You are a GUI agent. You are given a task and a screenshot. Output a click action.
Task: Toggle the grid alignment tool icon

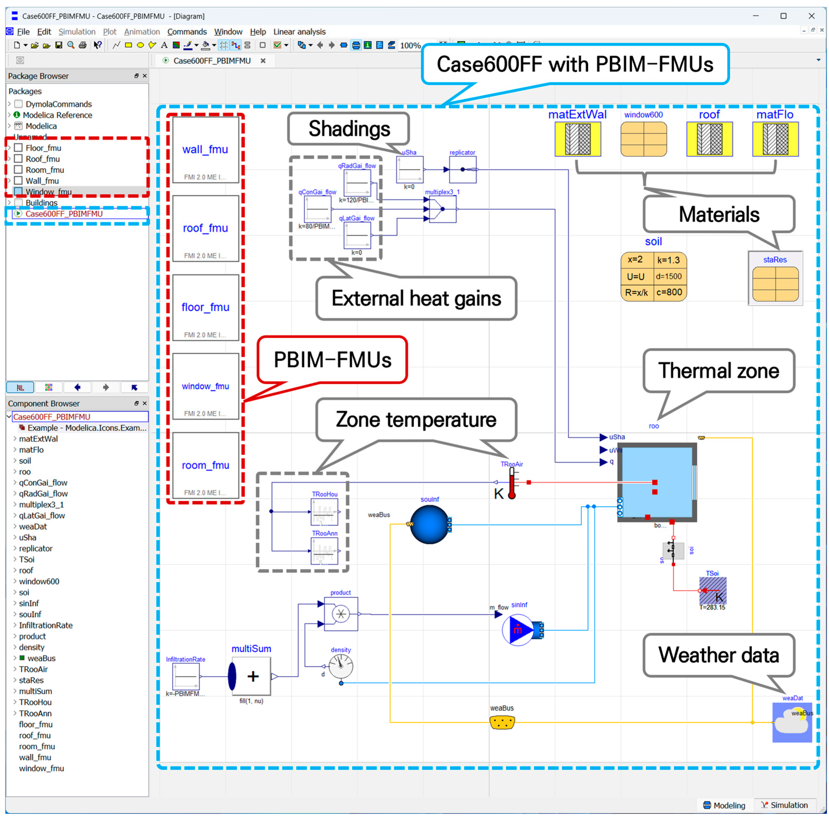(x=224, y=45)
